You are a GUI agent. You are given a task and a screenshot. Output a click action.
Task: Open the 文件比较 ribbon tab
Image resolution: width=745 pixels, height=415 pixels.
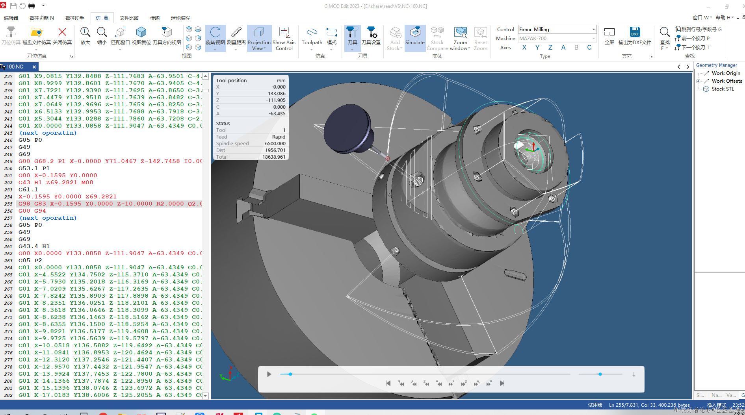(129, 18)
